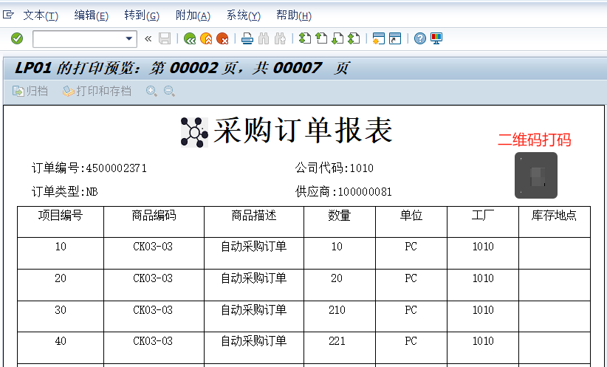Click the Create New Session icon
Viewport: 607px width, 367px height.
pos(379,38)
